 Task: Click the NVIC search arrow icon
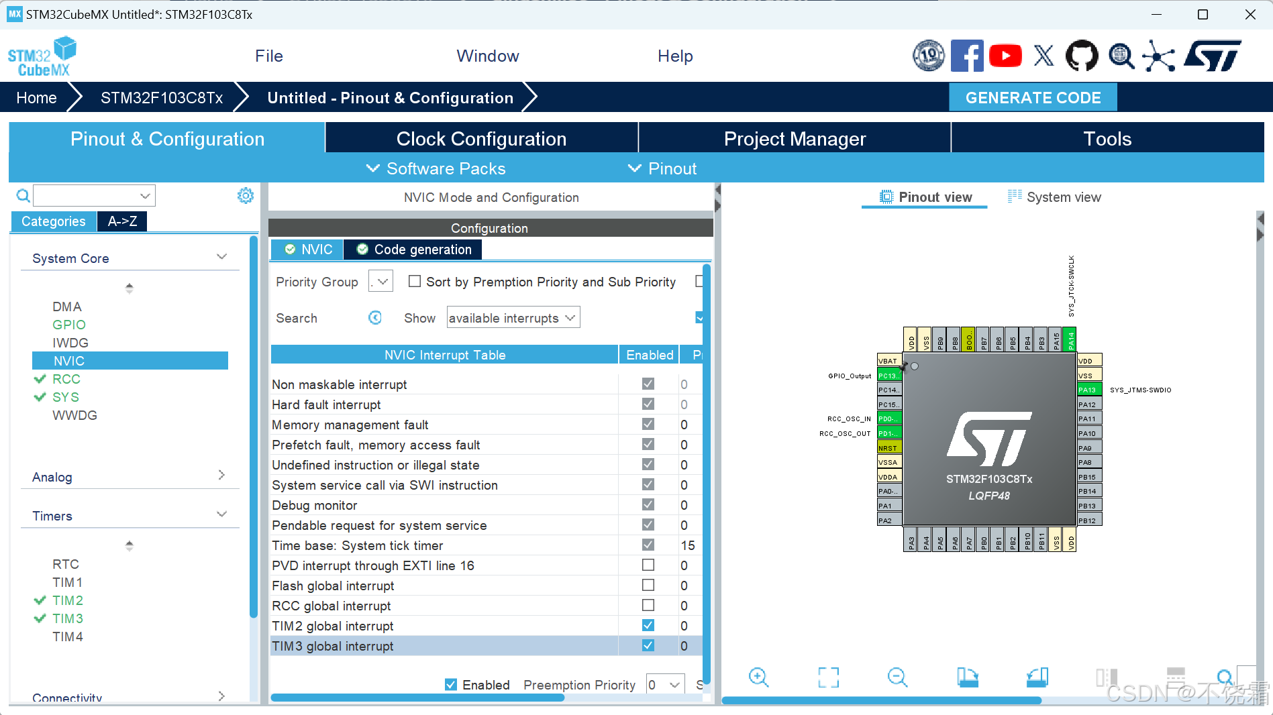click(375, 318)
